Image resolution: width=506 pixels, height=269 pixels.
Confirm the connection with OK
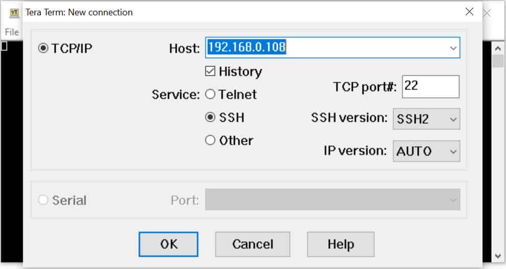(x=168, y=244)
